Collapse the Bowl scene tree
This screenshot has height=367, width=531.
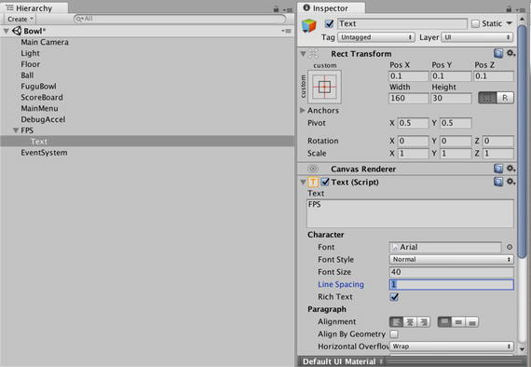click(x=7, y=31)
